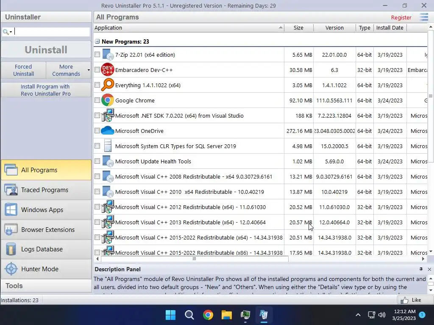Sort by Install Date column header
Image resolution: width=434 pixels, height=325 pixels.
pyautogui.click(x=390, y=28)
